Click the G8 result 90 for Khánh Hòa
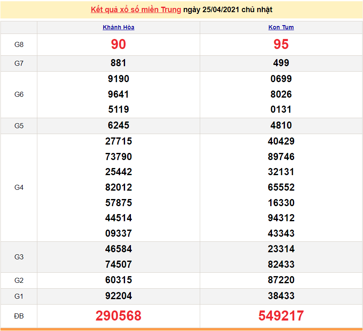Viewport: 363px width, 331px height. pos(118,44)
